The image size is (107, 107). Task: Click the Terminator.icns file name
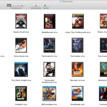78,56
